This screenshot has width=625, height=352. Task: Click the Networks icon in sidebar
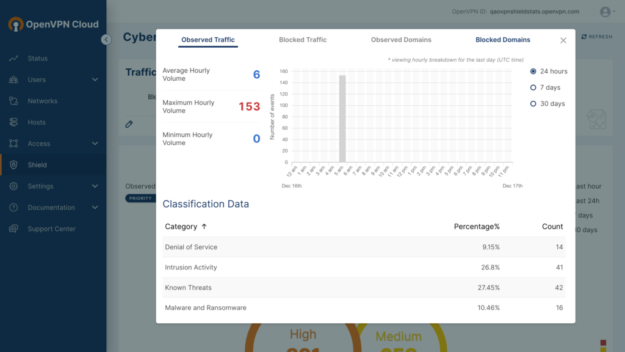pos(13,101)
